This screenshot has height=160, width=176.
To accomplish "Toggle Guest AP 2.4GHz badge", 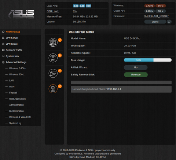I will [x=150, y=11].
